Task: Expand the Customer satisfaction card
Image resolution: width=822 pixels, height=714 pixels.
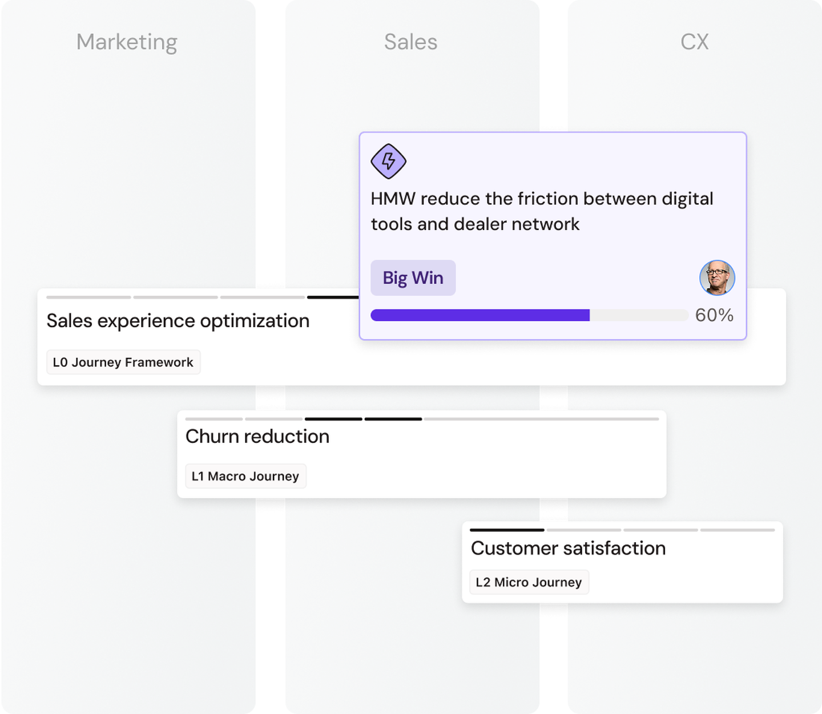Action: (568, 548)
